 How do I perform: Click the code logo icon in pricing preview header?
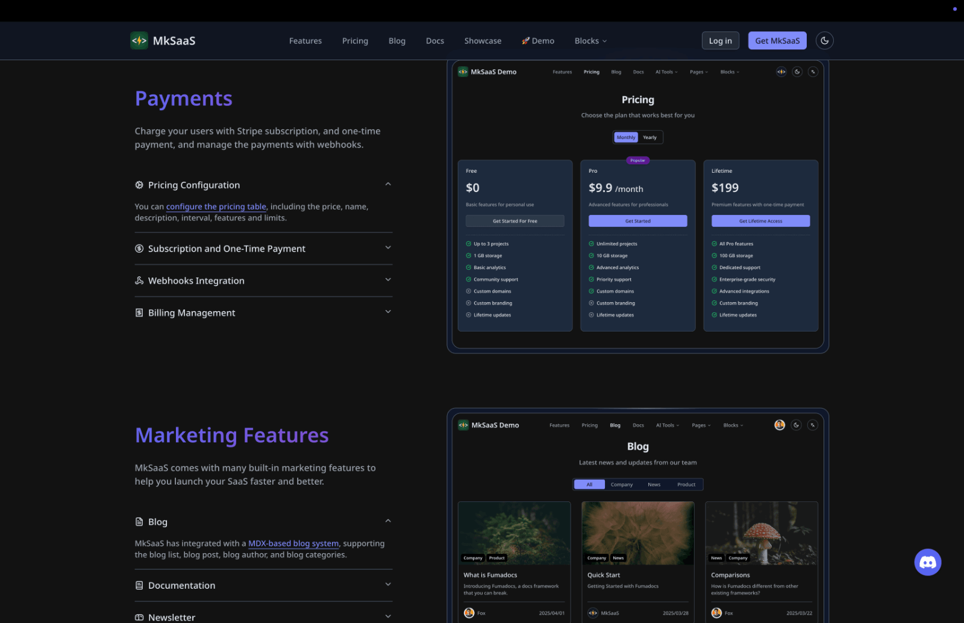[x=781, y=72]
